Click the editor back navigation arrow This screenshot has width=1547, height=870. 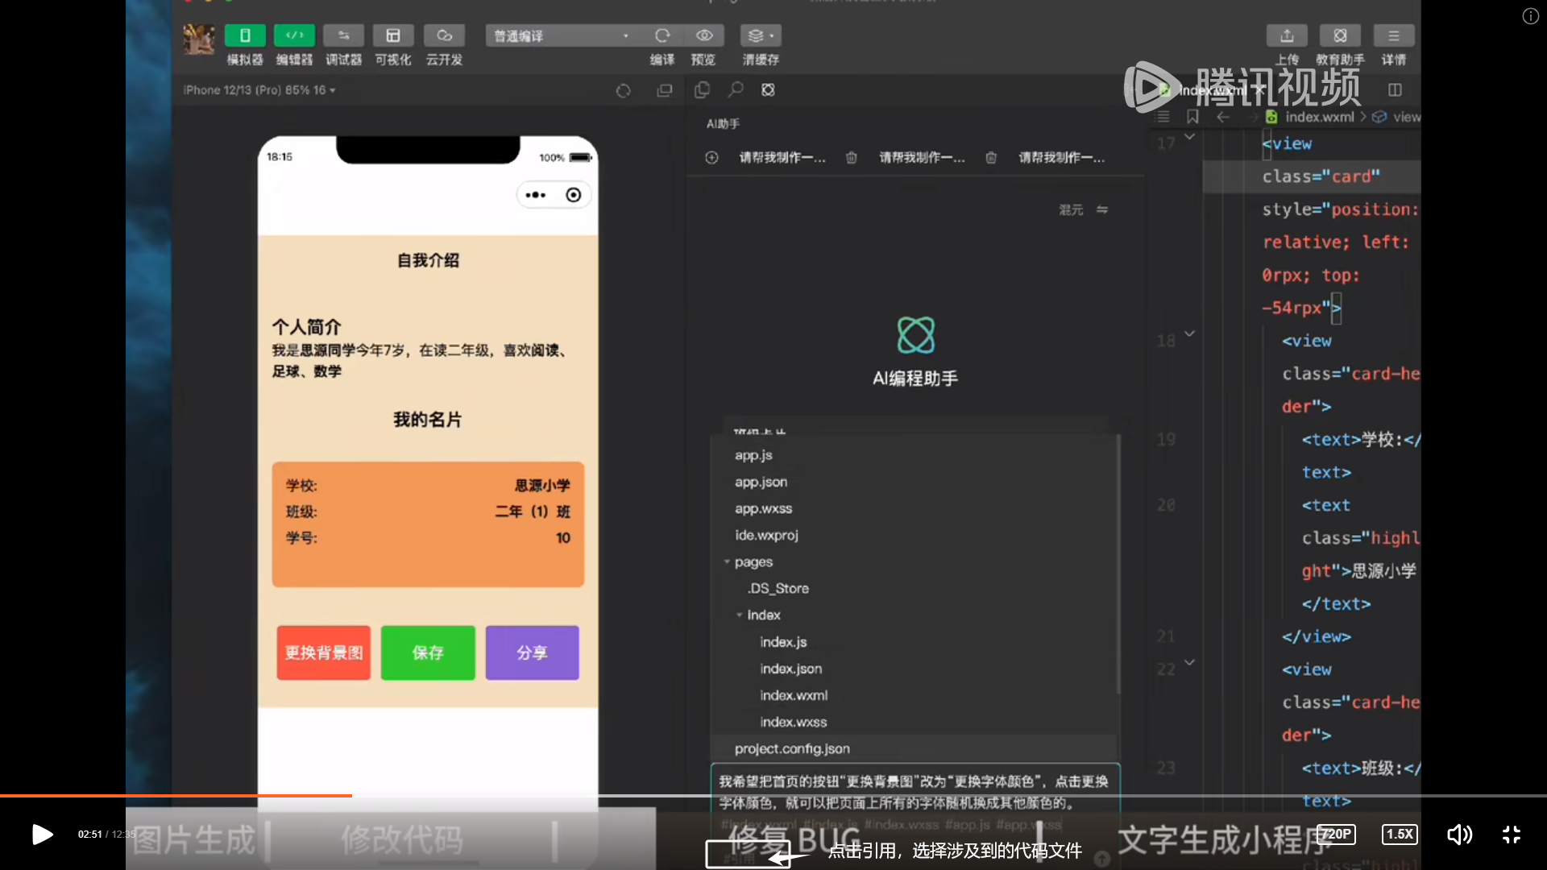pyautogui.click(x=1223, y=117)
